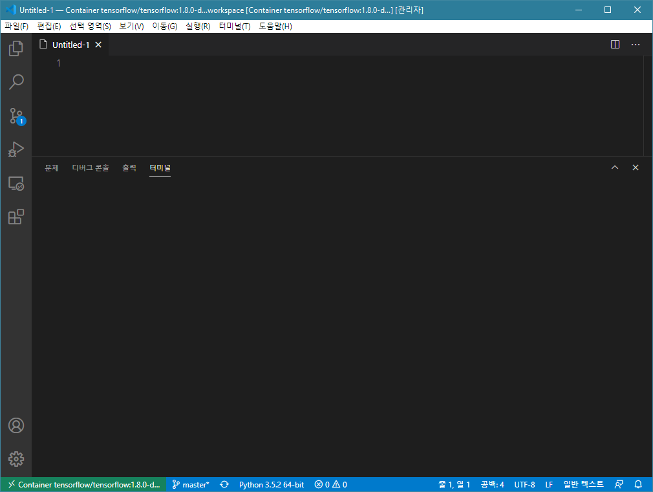Open the Accounts menu icon

(16, 425)
